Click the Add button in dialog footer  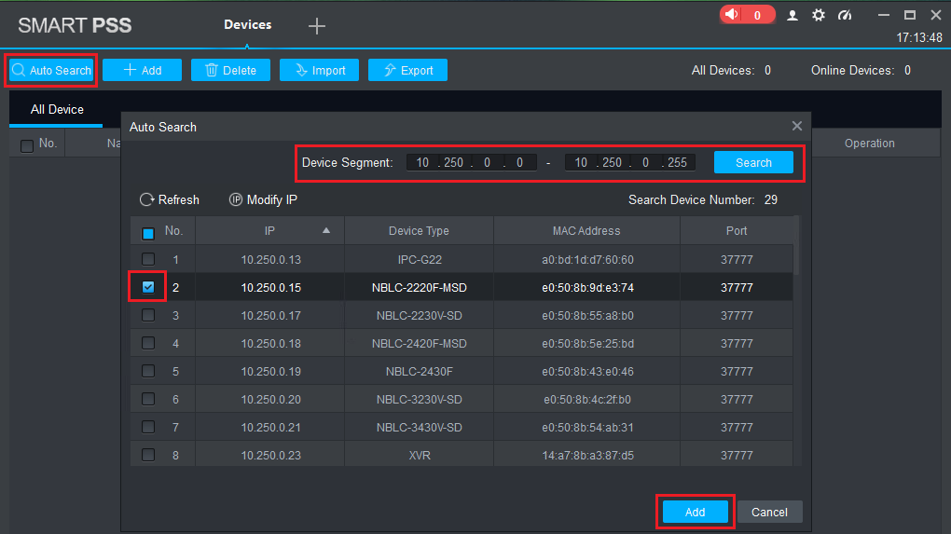pos(695,513)
